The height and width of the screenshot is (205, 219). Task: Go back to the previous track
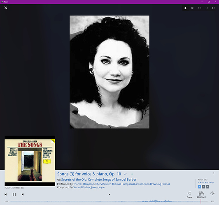click(6, 194)
